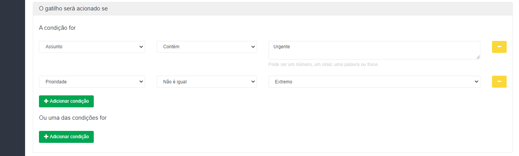Open the Assunto field dropdown
The image size is (519, 156).
(x=92, y=47)
